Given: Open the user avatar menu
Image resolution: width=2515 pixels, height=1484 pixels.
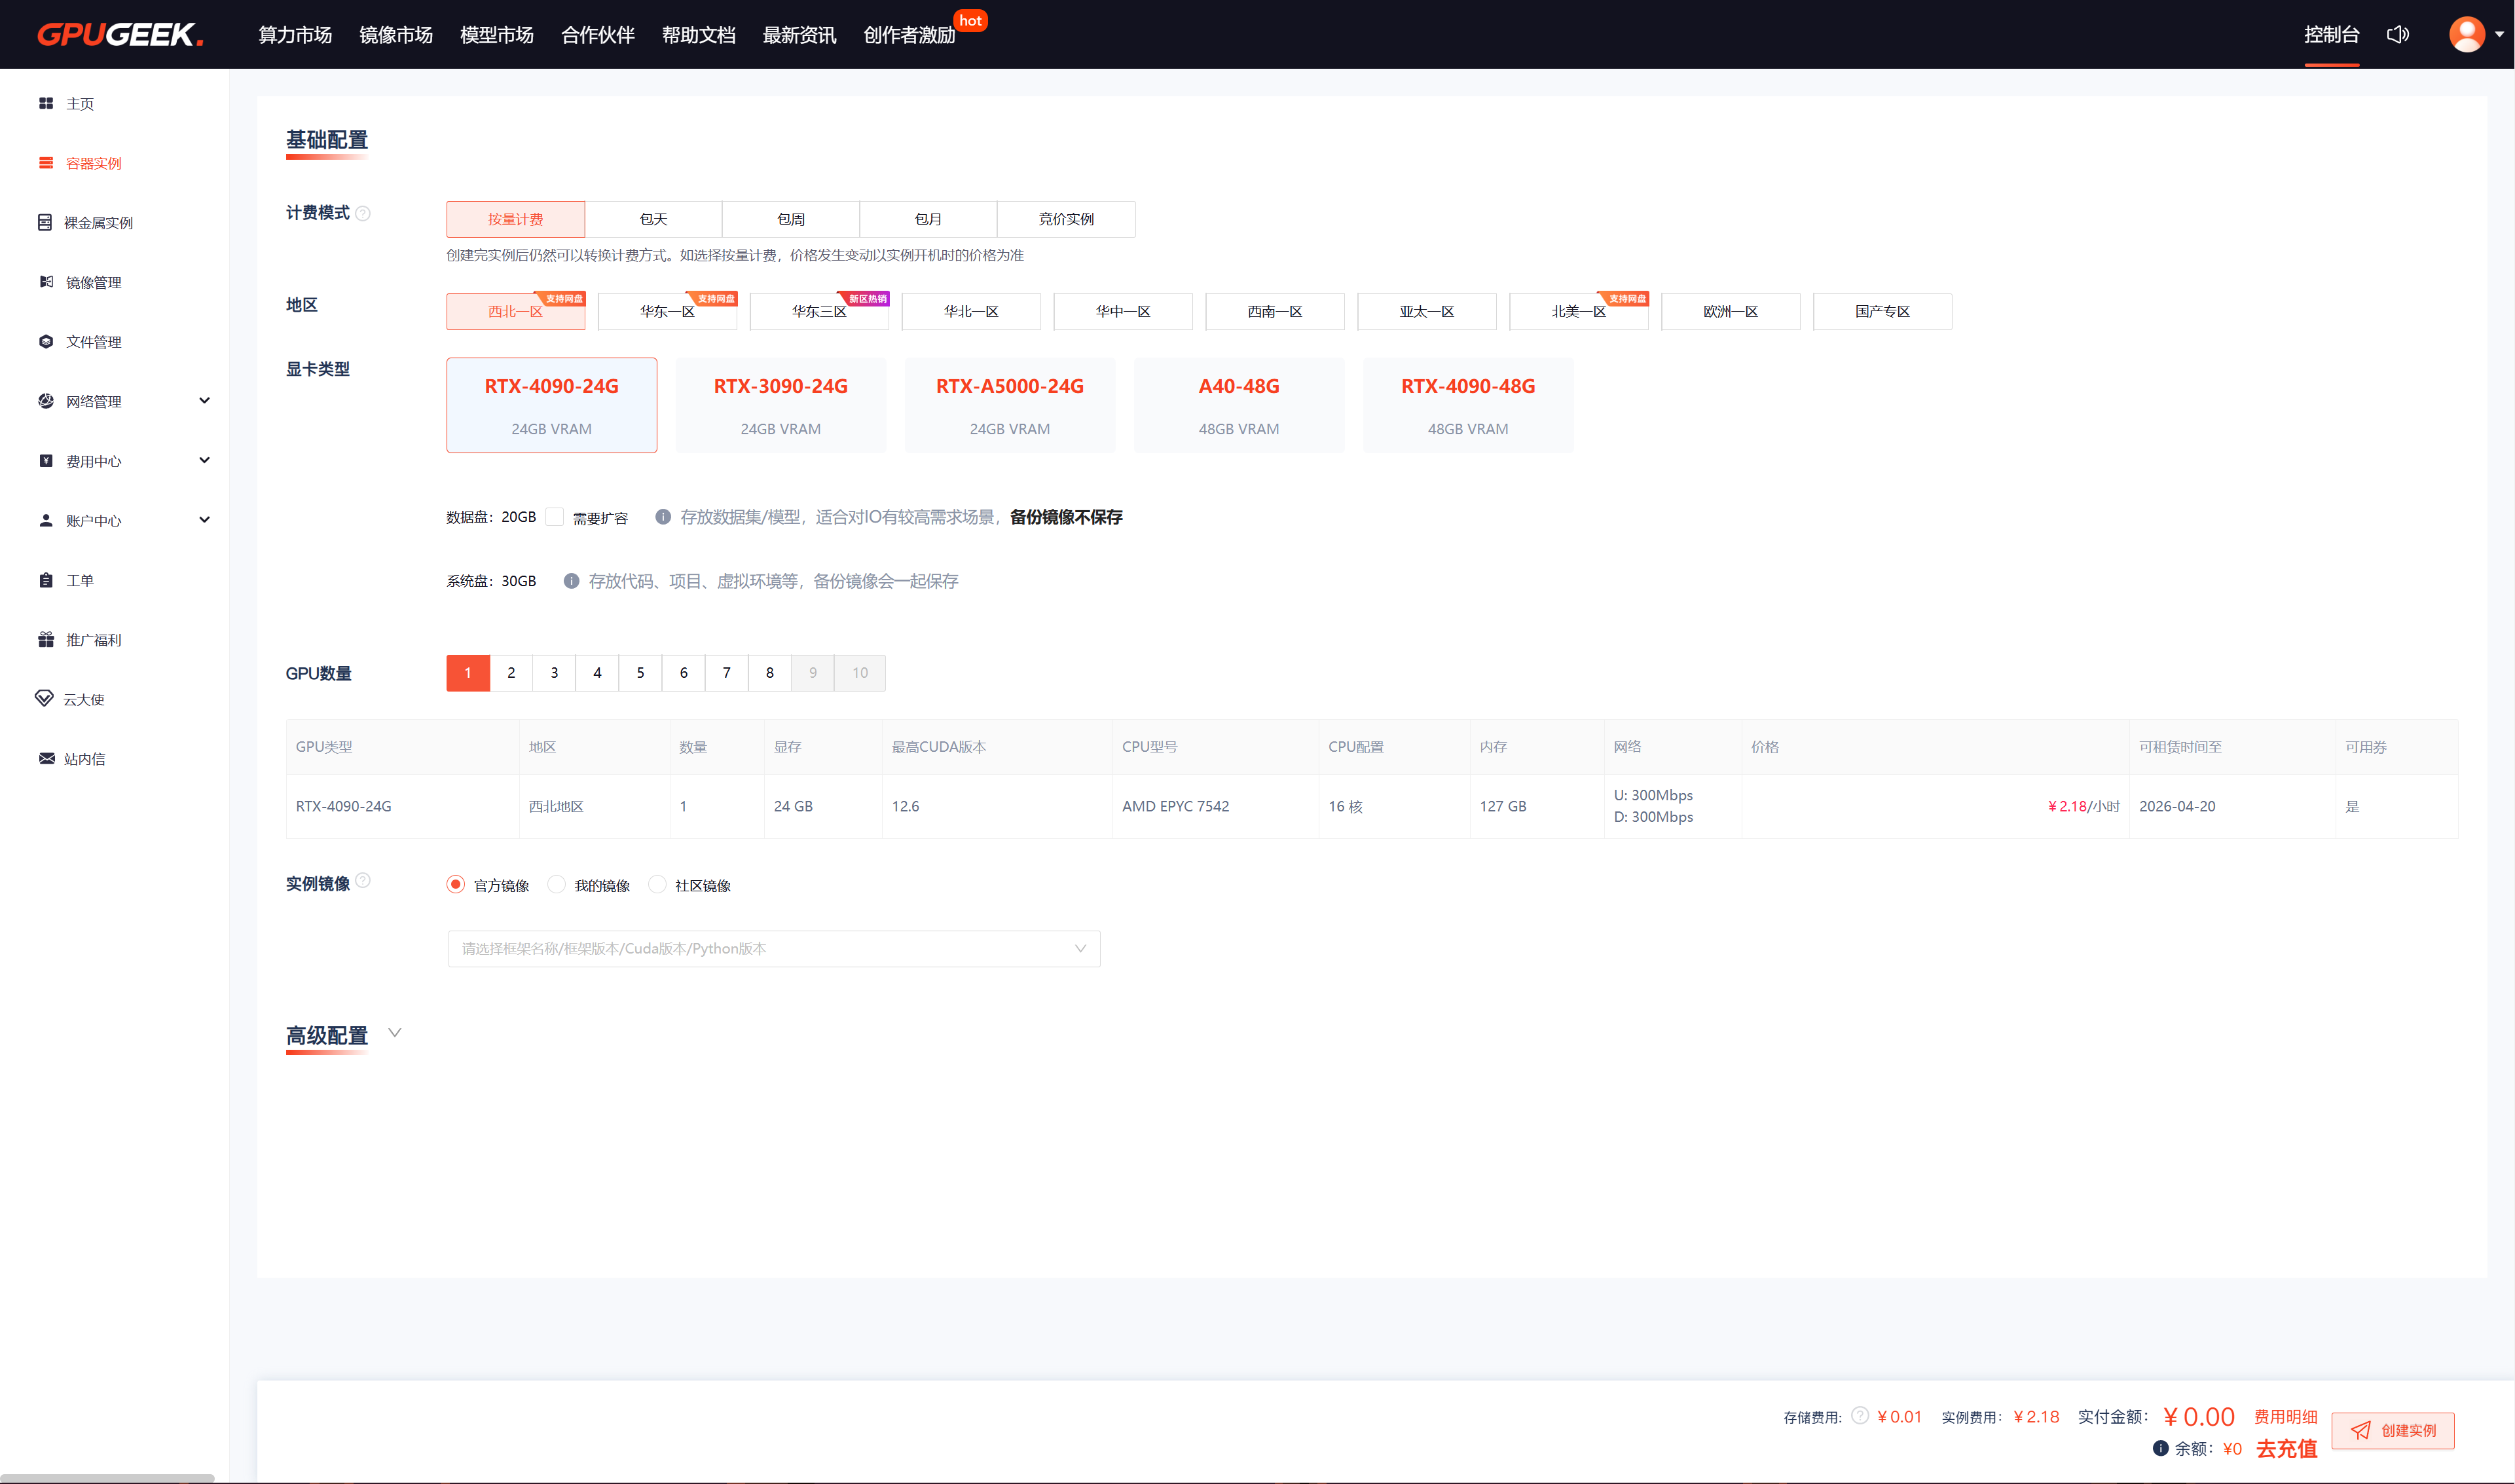Looking at the screenshot, I should click(2466, 35).
